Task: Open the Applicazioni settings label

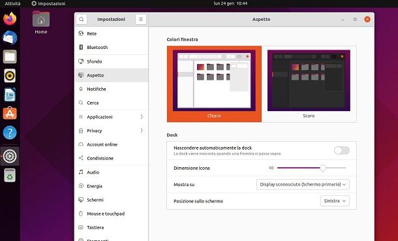Action: point(99,117)
